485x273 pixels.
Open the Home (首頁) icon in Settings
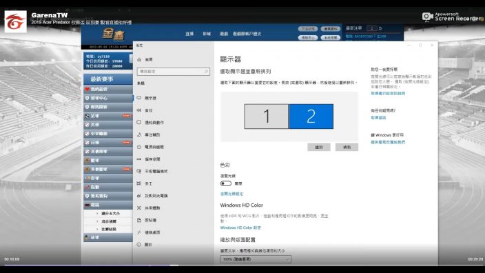pos(139,59)
